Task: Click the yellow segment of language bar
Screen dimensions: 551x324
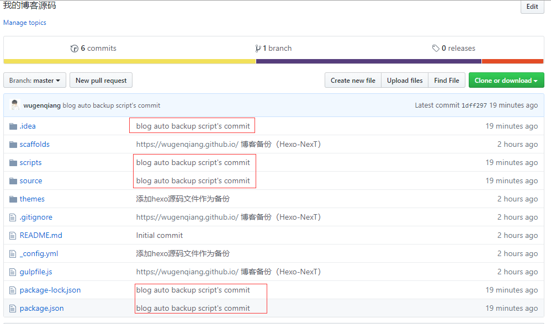Action: coord(130,61)
